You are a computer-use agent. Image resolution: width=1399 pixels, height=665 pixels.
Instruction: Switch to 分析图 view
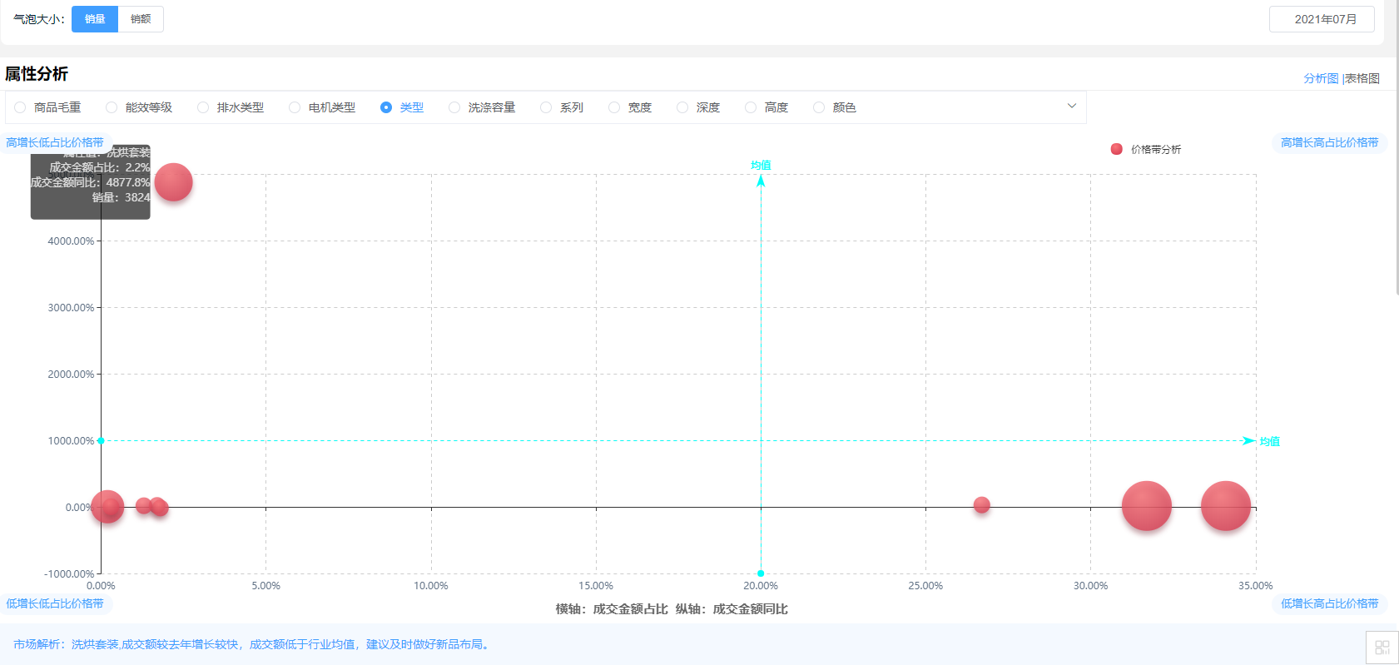(x=1321, y=78)
